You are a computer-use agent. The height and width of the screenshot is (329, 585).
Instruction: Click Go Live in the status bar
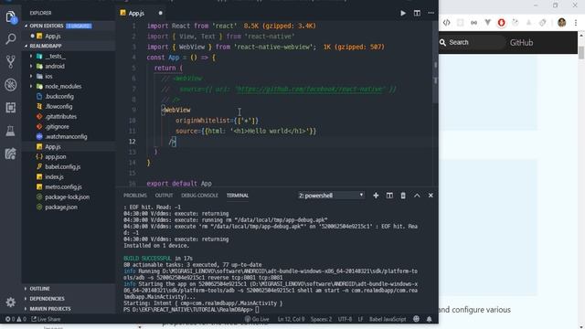pyautogui.click(x=257, y=319)
